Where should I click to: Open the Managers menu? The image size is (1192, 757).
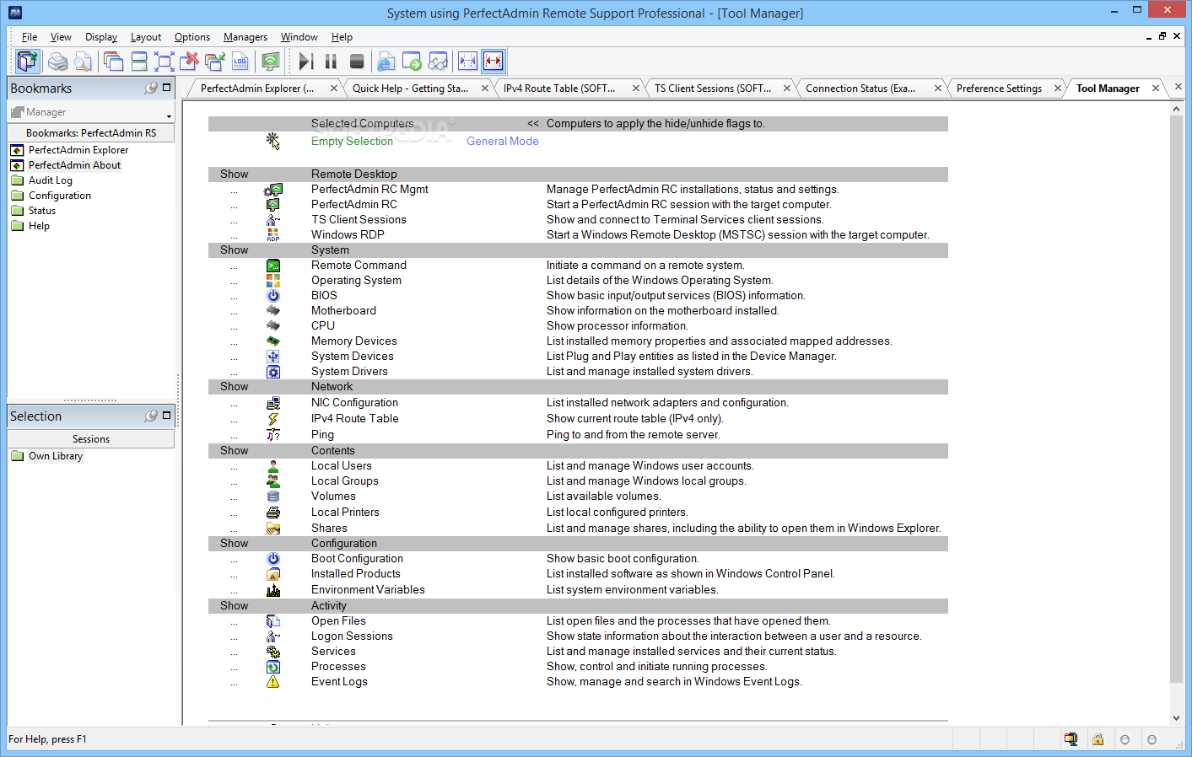coord(245,37)
